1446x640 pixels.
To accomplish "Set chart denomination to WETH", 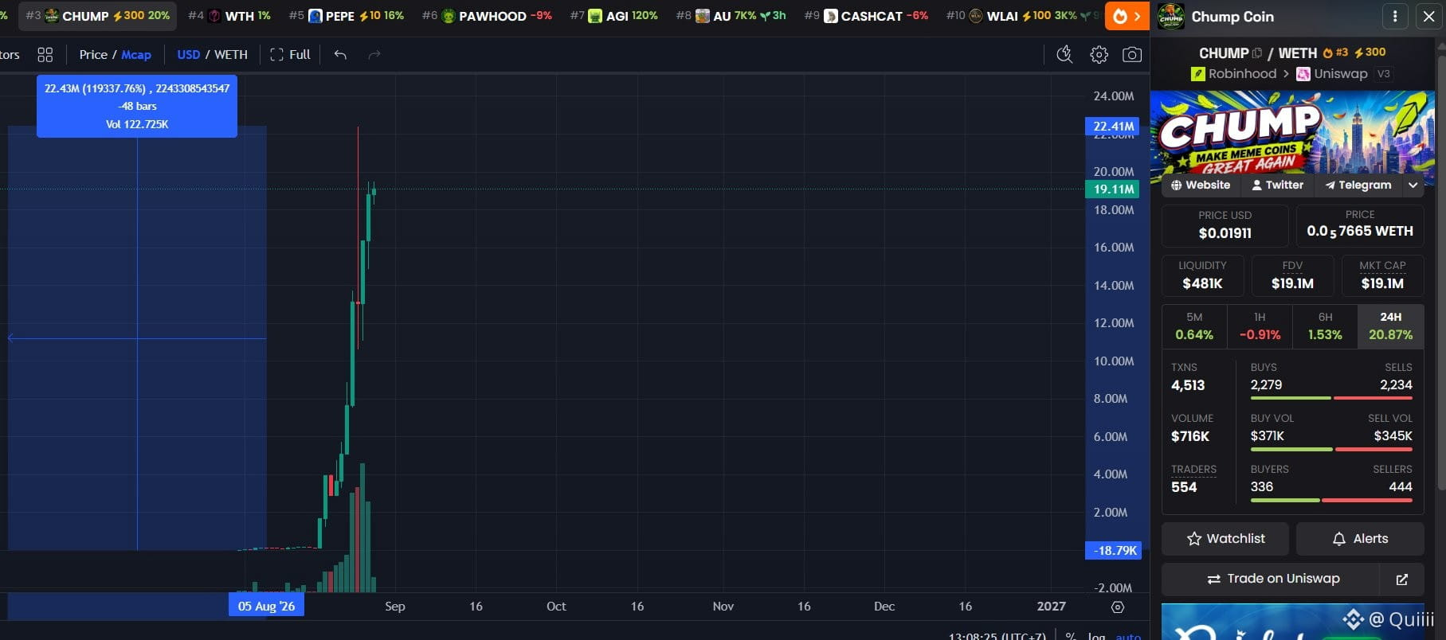I will 231,54.
